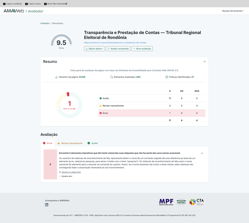The width and height of the screenshot is (249, 223).
Task: Click the error title Encontrei 2 elementos interativos
Action: click(120, 153)
